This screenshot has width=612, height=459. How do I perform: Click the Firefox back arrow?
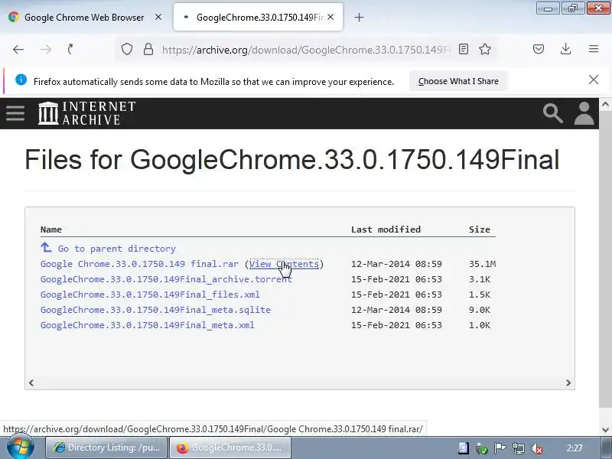[18, 49]
